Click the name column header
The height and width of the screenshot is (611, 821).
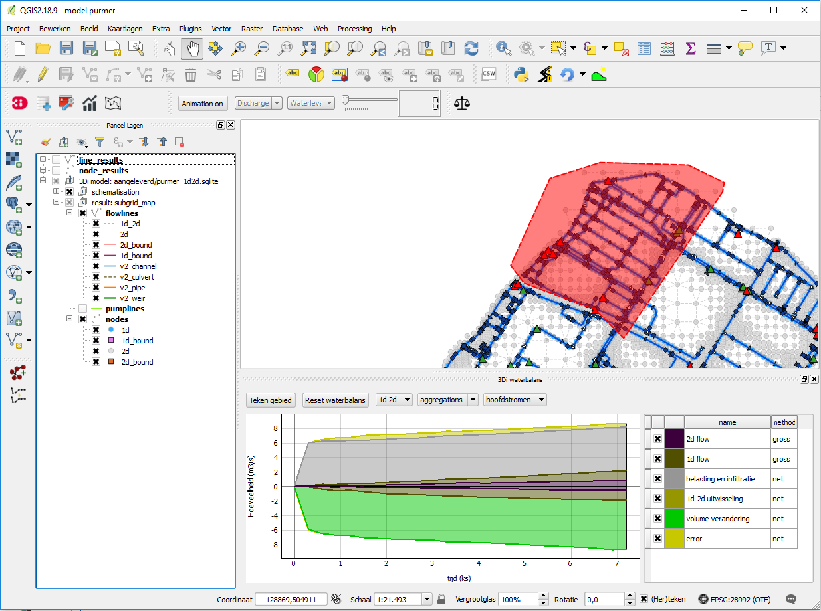coord(727,422)
